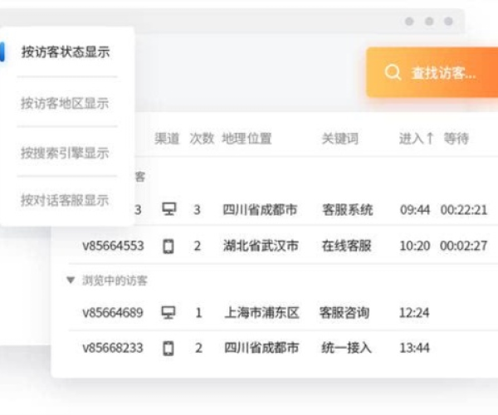The width and height of the screenshot is (498, 415).
Task: Click keyword 统一接入
Action: 346,348
